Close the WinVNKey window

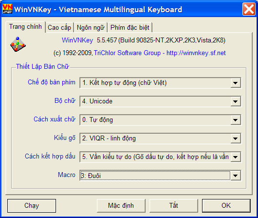(249, 9)
